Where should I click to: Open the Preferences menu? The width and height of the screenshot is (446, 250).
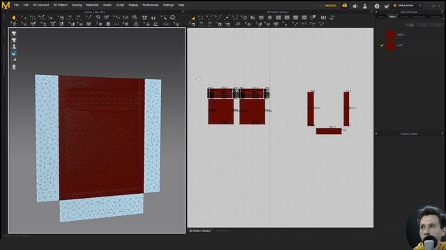tap(151, 5)
